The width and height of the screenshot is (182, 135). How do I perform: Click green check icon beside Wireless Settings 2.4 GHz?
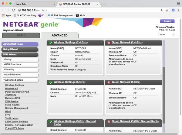[x=51, y=43]
